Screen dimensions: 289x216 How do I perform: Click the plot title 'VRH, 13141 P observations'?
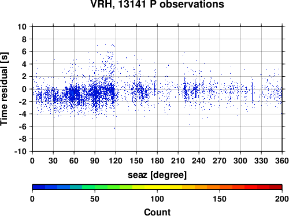pos(157,4)
